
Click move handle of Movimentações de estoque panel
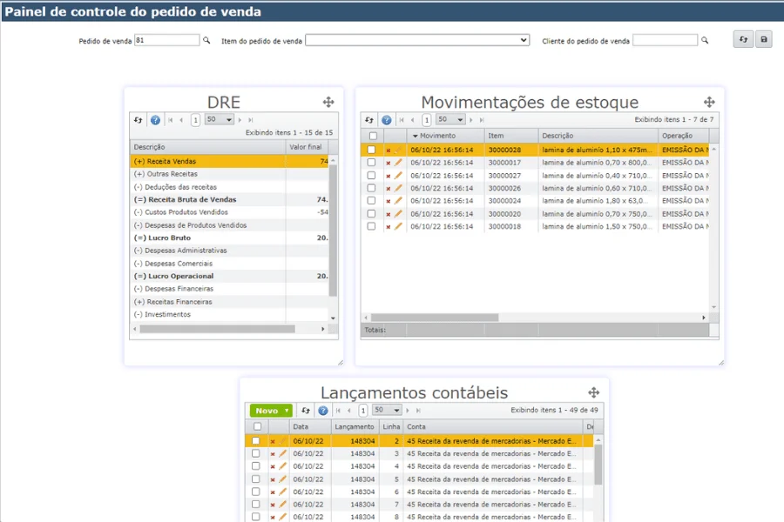pos(709,103)
